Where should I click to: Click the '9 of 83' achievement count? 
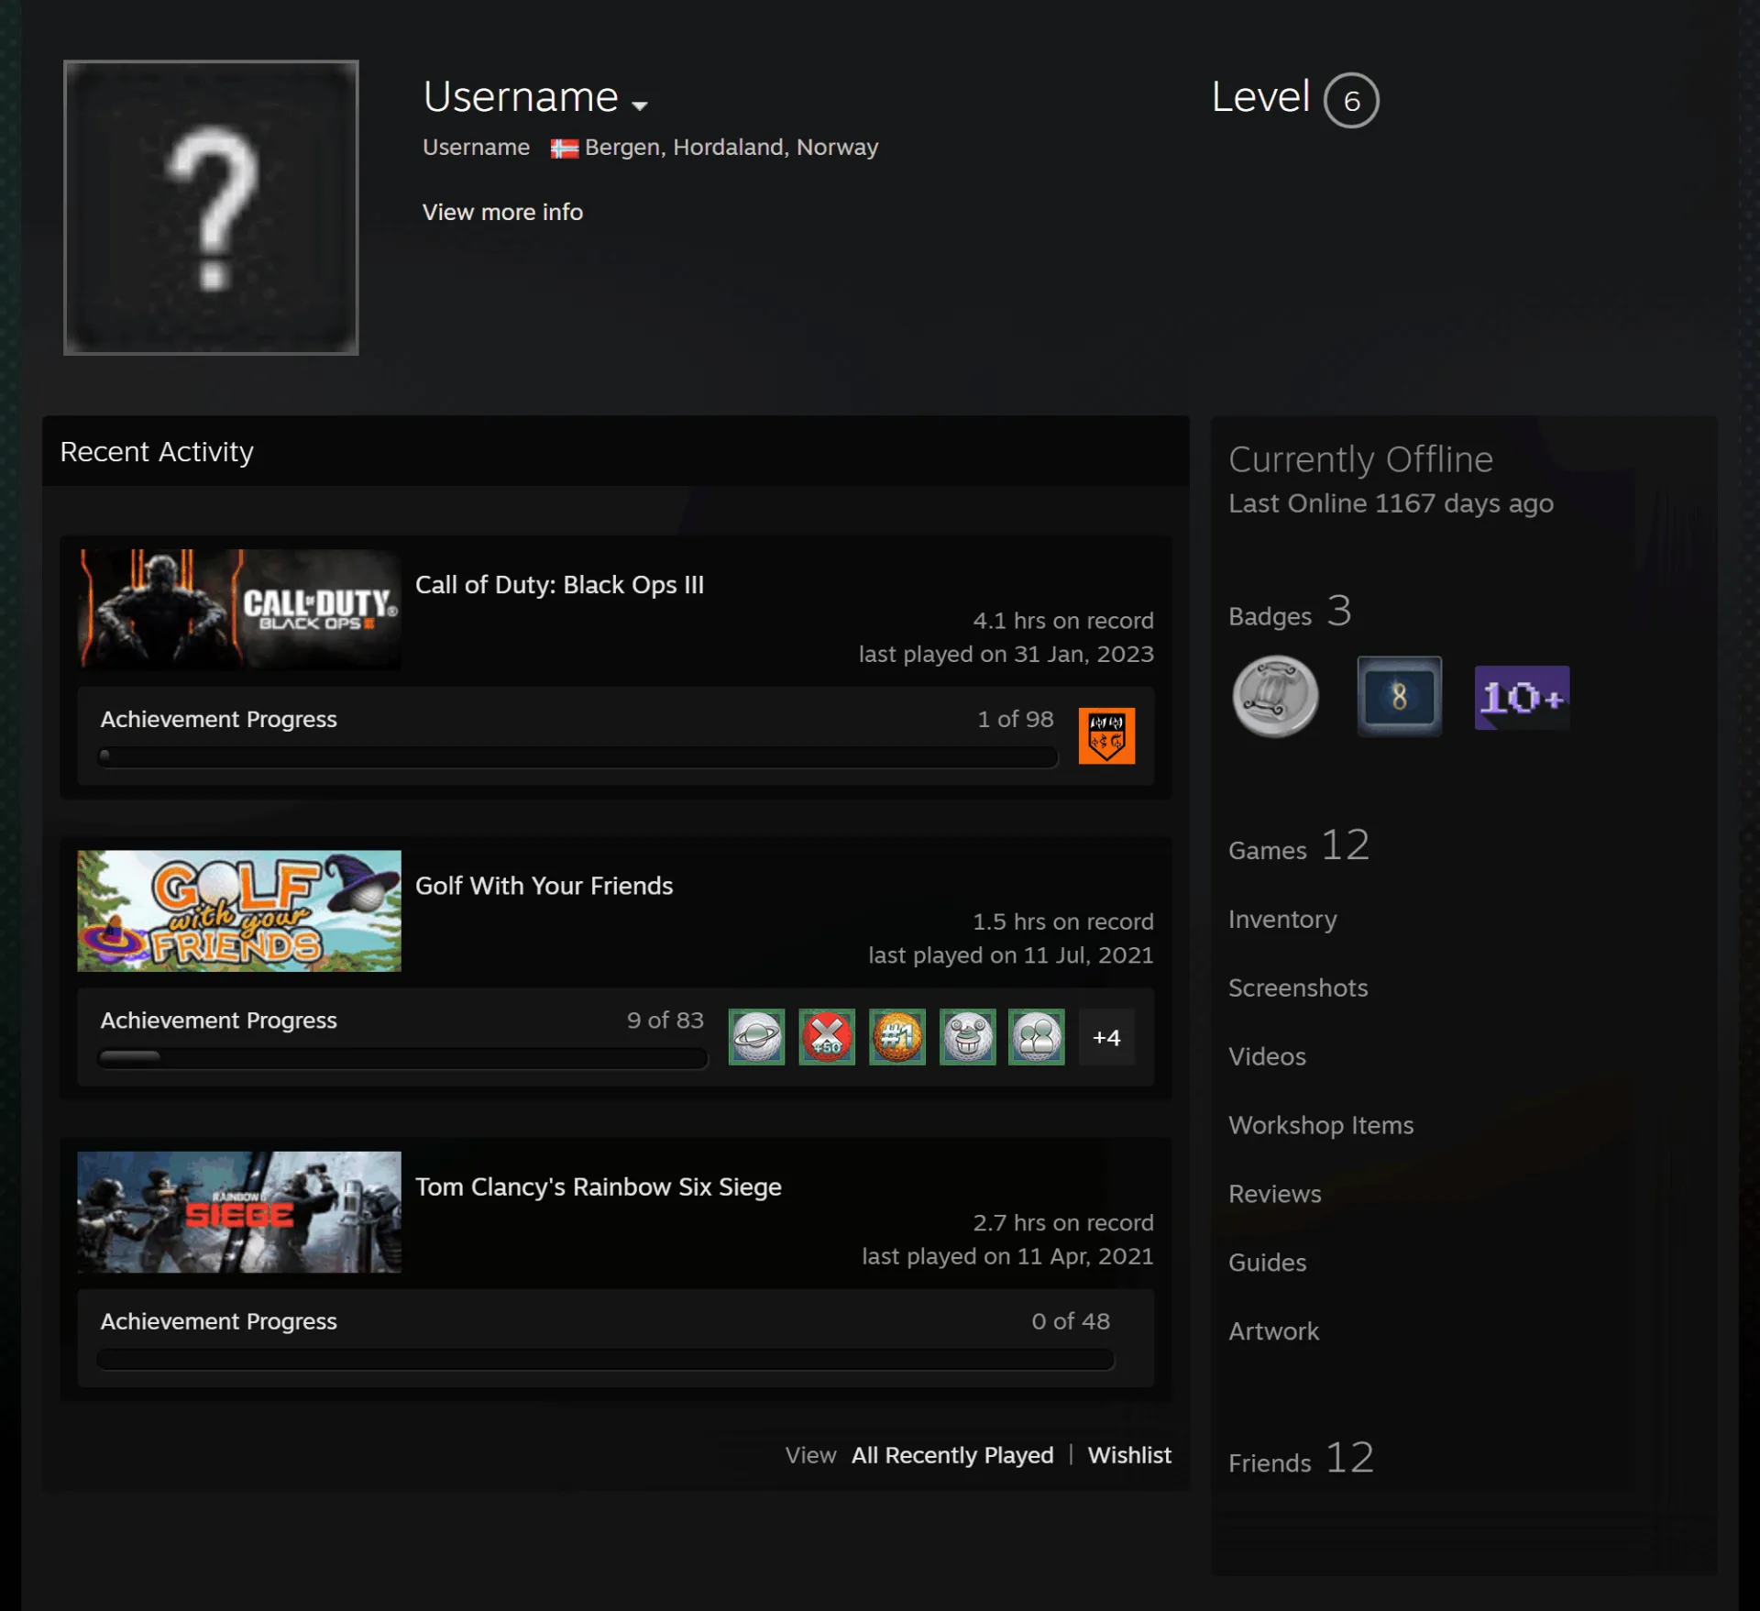pyautogui.click(x=665, y=1020)
